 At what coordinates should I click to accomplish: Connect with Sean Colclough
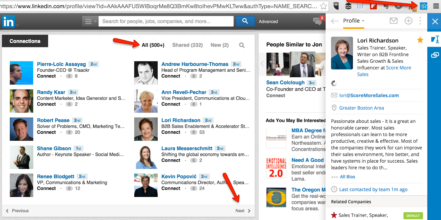click(276, 96)
